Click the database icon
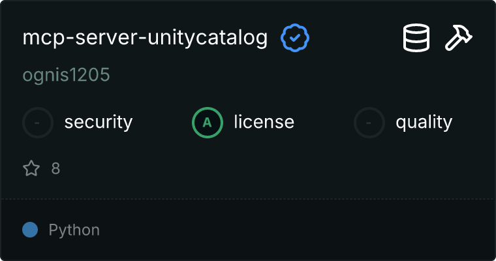 tap(416, 38)
